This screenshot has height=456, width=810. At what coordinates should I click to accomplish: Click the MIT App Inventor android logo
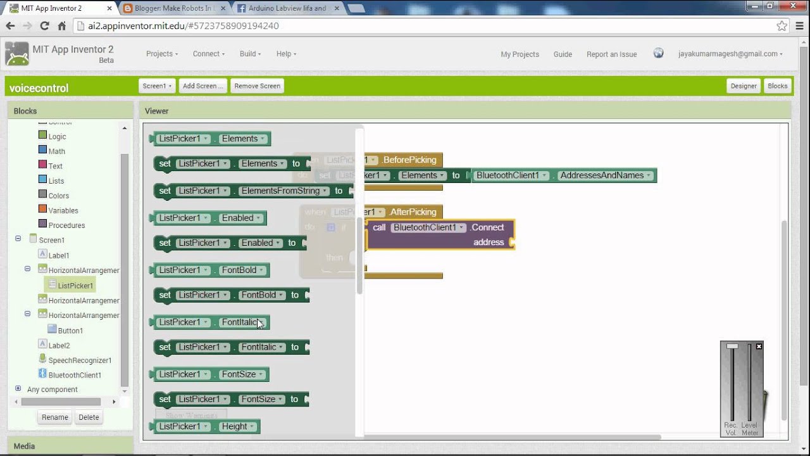click(16, 54)
